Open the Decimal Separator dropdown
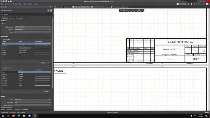Image resolution: width=210 pixels, height=118 pixels. [x=32, y=105]
